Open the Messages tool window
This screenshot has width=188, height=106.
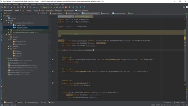9,102
